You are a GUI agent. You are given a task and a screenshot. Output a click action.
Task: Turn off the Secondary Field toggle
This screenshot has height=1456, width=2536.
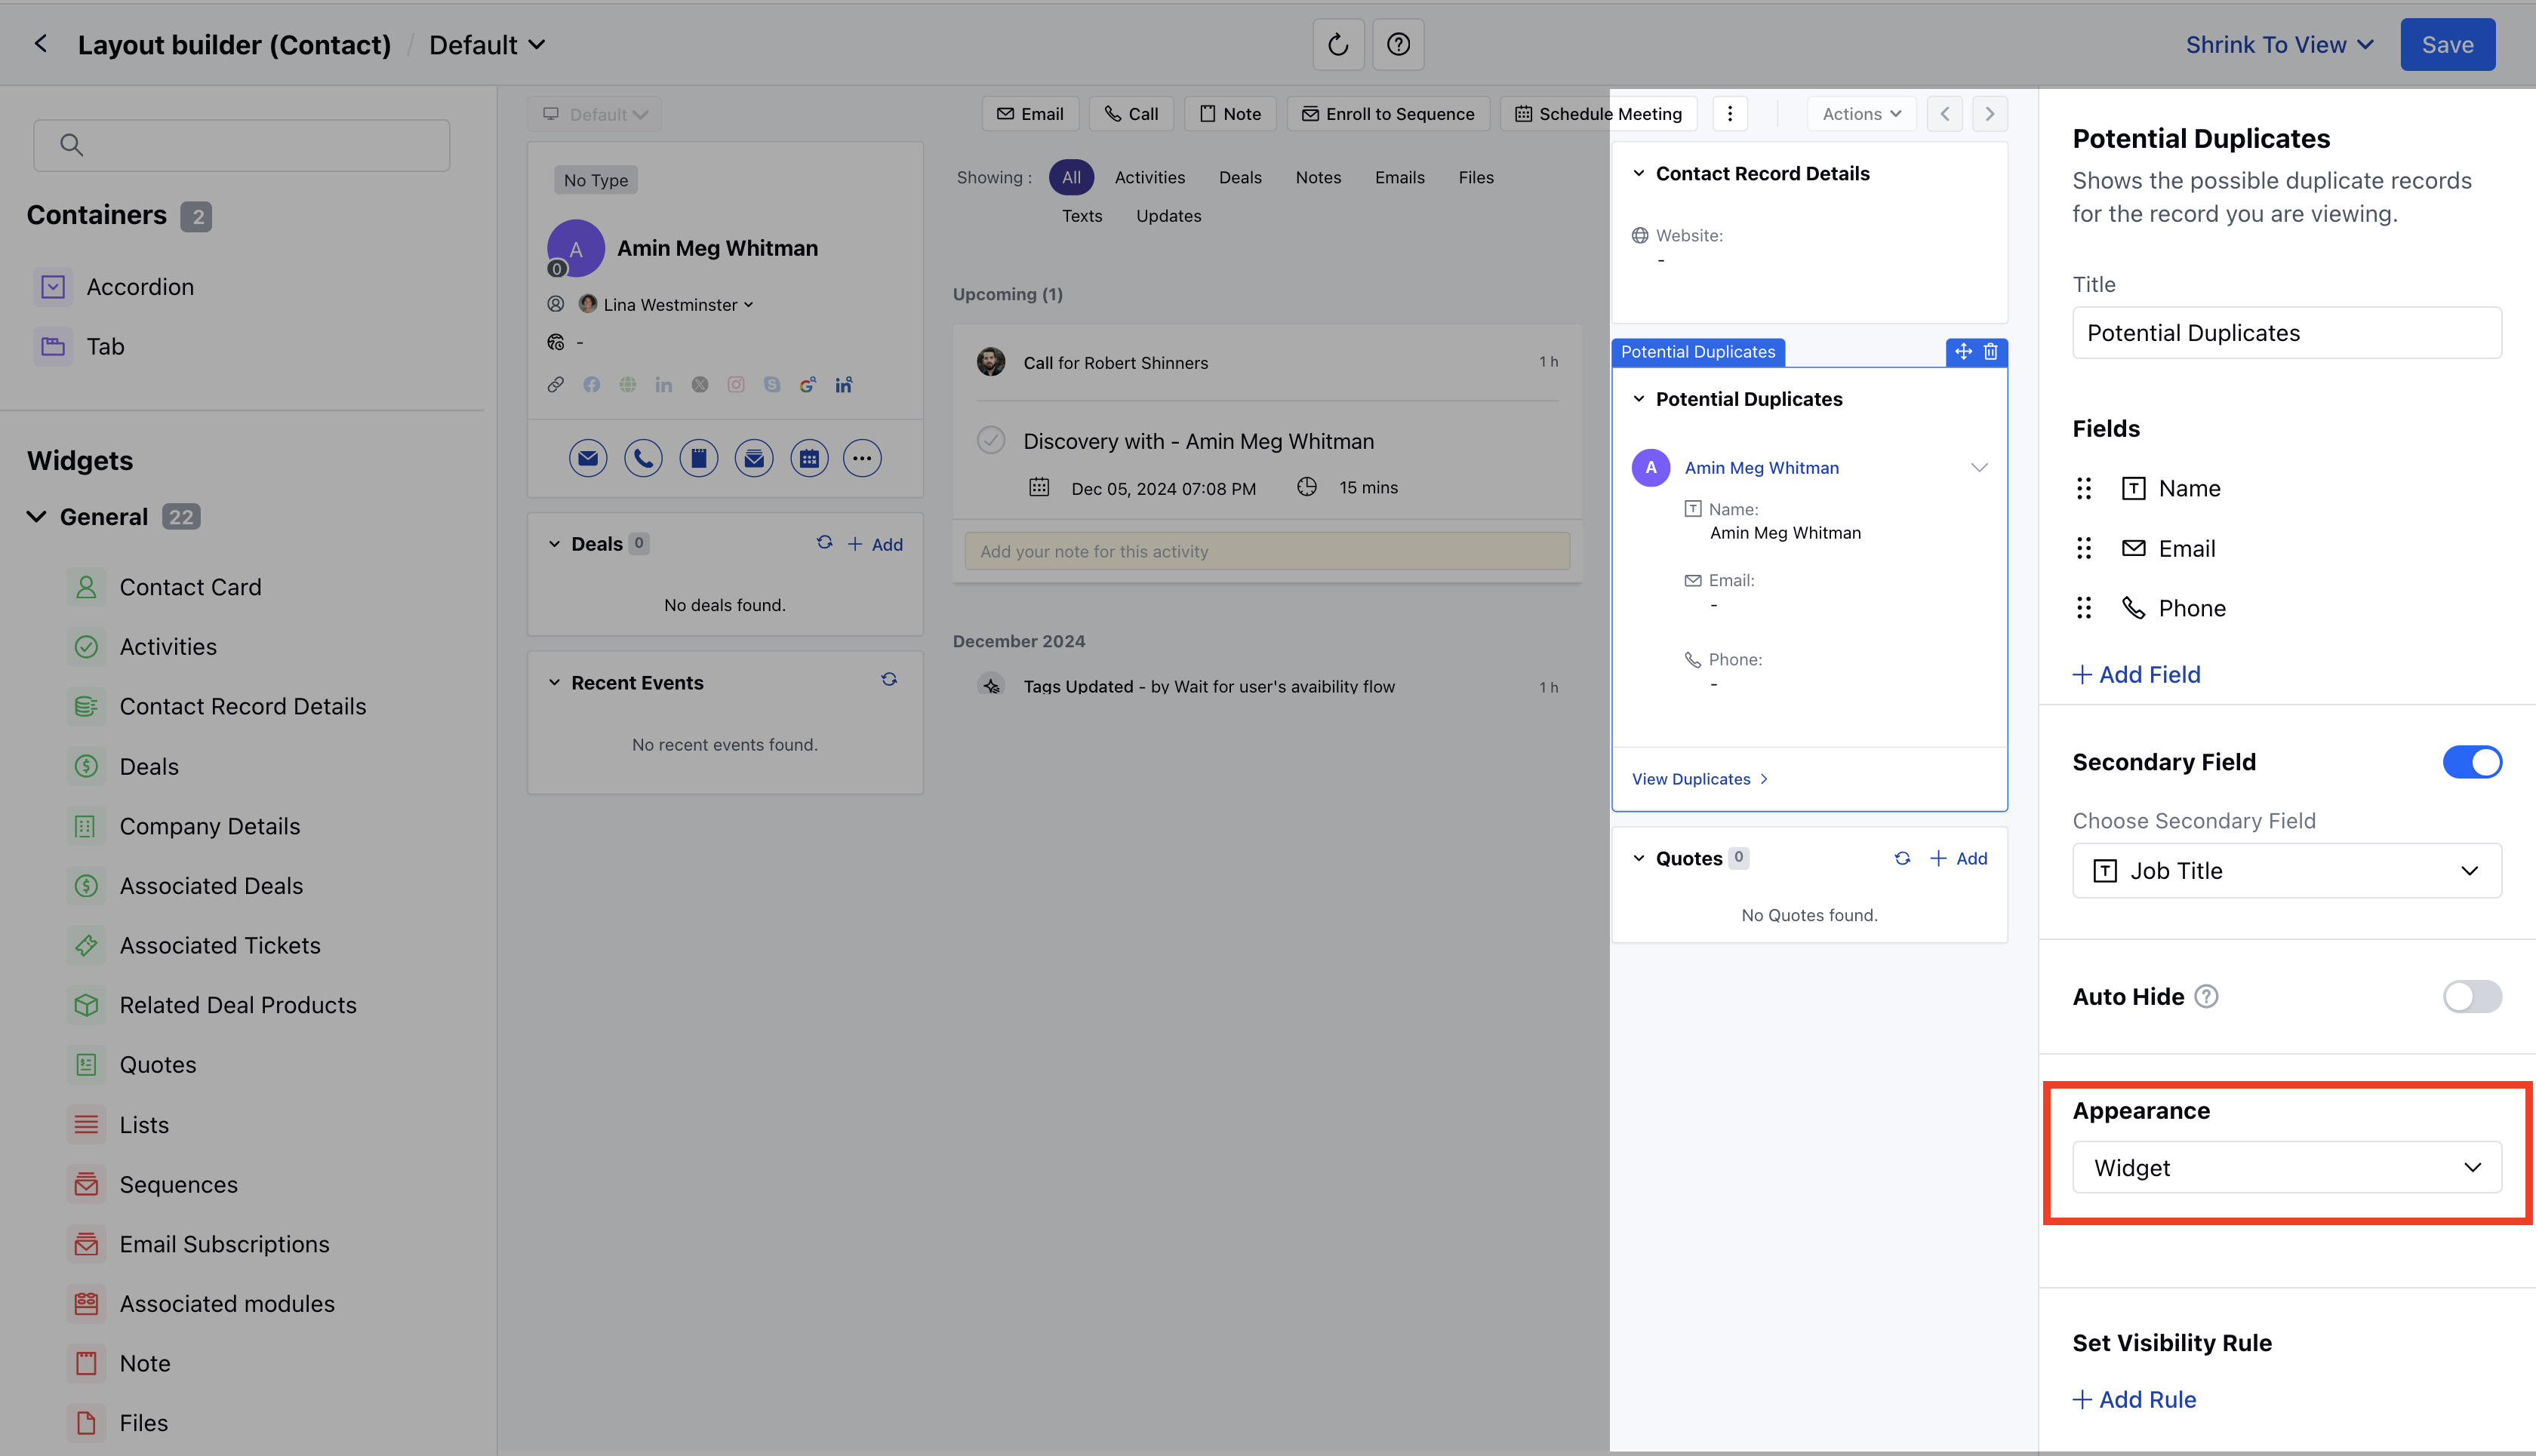pyautogui.click(x=2471, y=762)
